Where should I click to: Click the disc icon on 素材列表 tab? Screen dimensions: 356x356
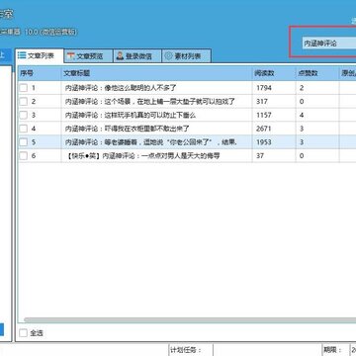(168, 56)
